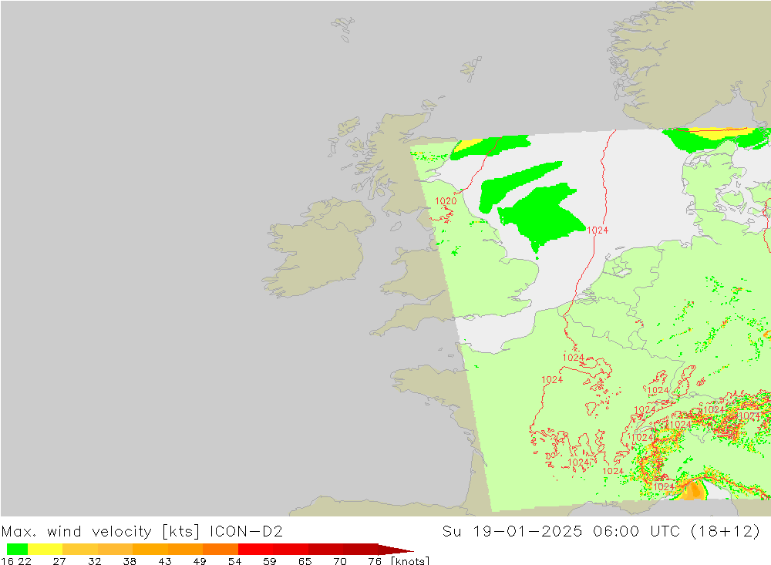
Task: Select the light orange 27–32 knots swatch
Action: [80, 550]
